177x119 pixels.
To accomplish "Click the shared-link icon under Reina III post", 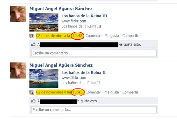I will (x=32, y=36).
